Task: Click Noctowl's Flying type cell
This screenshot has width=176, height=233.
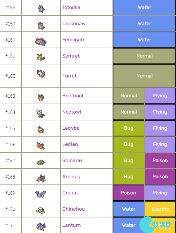Action: click(x=160, y=112)
